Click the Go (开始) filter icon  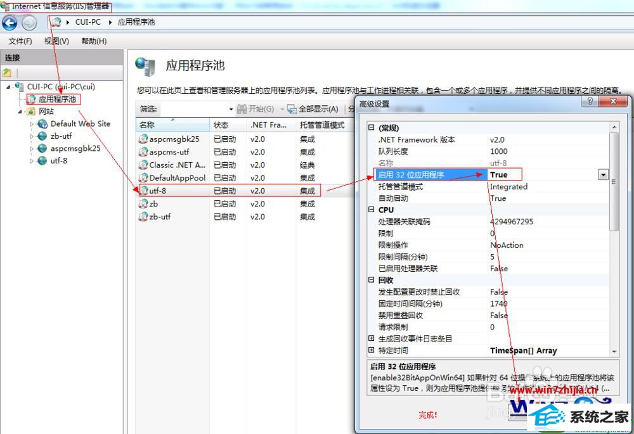pos(242,109)
